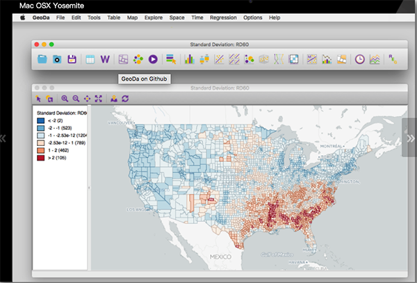Click the next slide arrow on right edge
This screenshot has height=283, width=417.
tap(409, 137)
